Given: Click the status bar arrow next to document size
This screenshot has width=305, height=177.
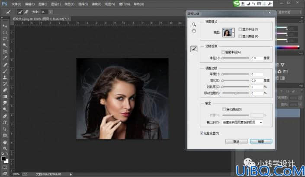Looking at the screenshot, I should [71, 174].
